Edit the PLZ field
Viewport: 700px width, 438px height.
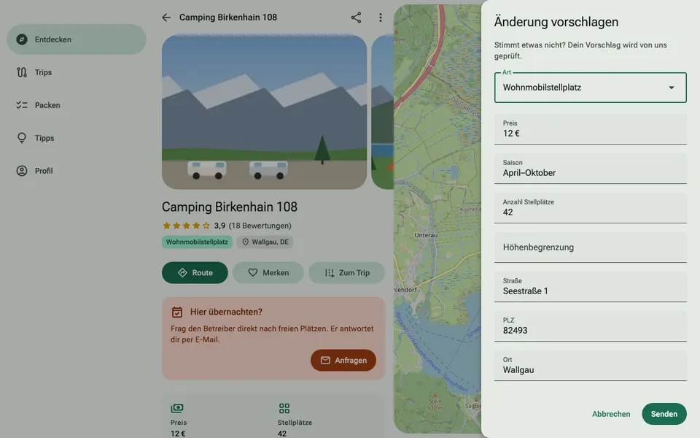(590, 326)
